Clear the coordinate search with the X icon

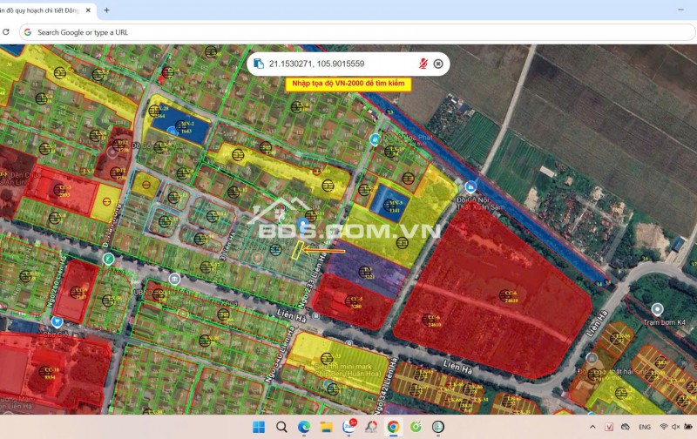pyautogui.click(x=438, y=64)
